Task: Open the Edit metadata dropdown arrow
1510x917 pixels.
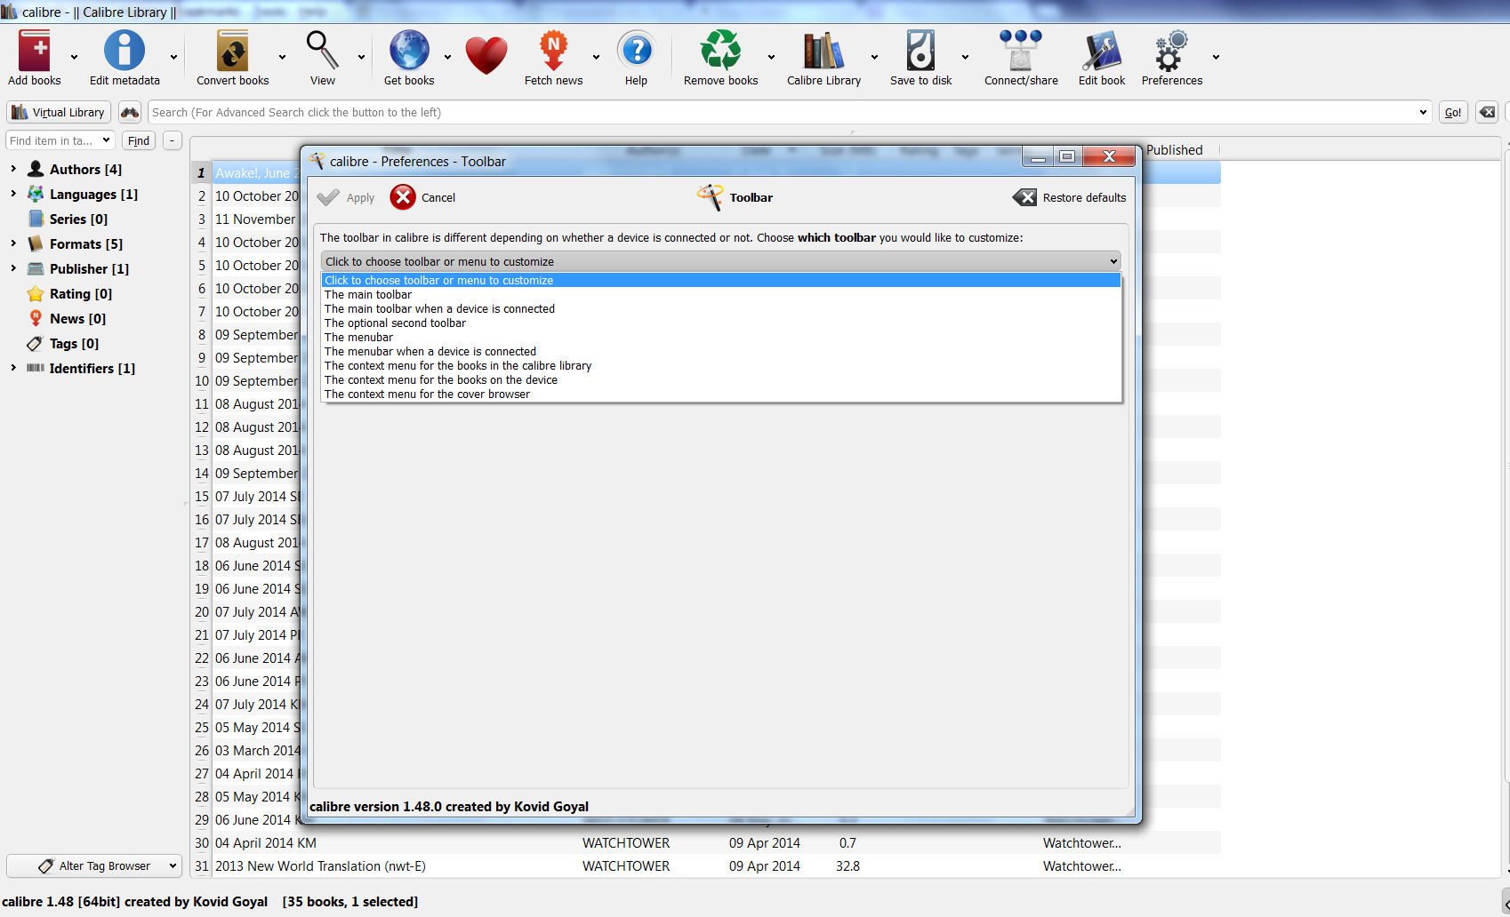Action: 173,57
